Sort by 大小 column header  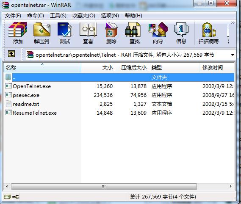98,67
